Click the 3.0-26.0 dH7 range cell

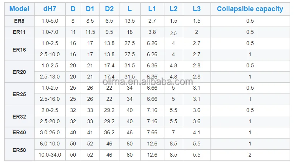[50, 132]
